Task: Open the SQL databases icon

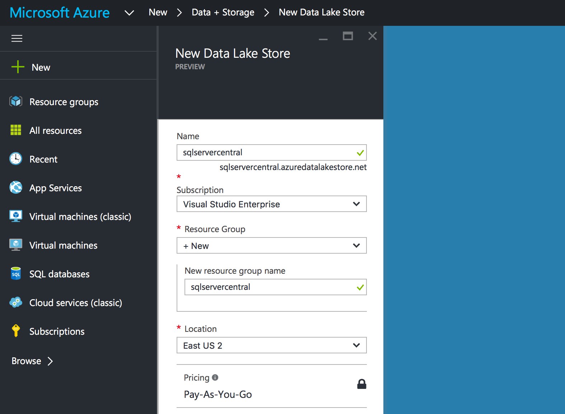Action: point(16,274)
